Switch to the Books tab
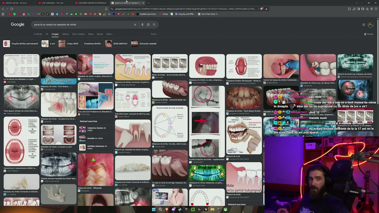379x213 pixels. tap(100, 34)
